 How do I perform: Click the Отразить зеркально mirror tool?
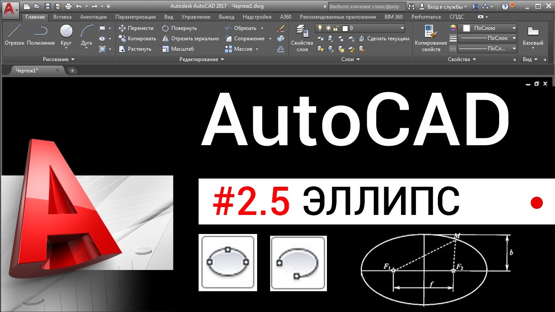[190, 39]
